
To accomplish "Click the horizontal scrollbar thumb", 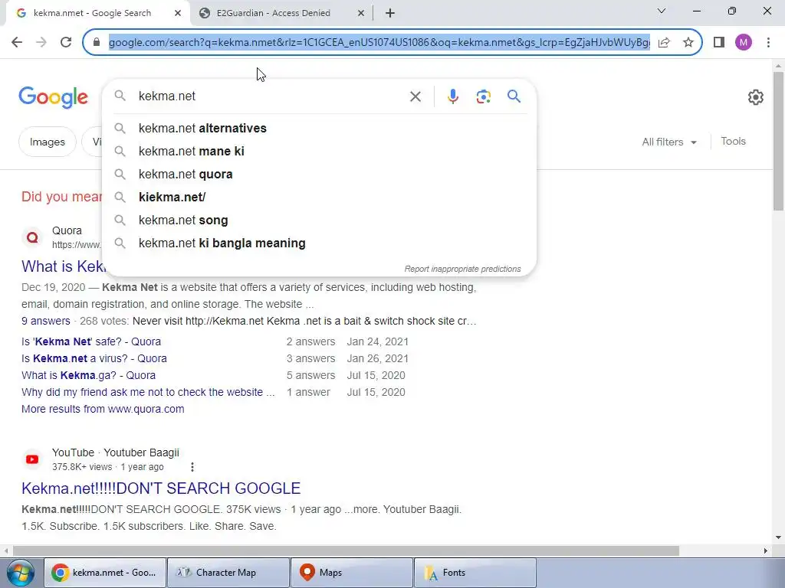I will click(346, 550).
